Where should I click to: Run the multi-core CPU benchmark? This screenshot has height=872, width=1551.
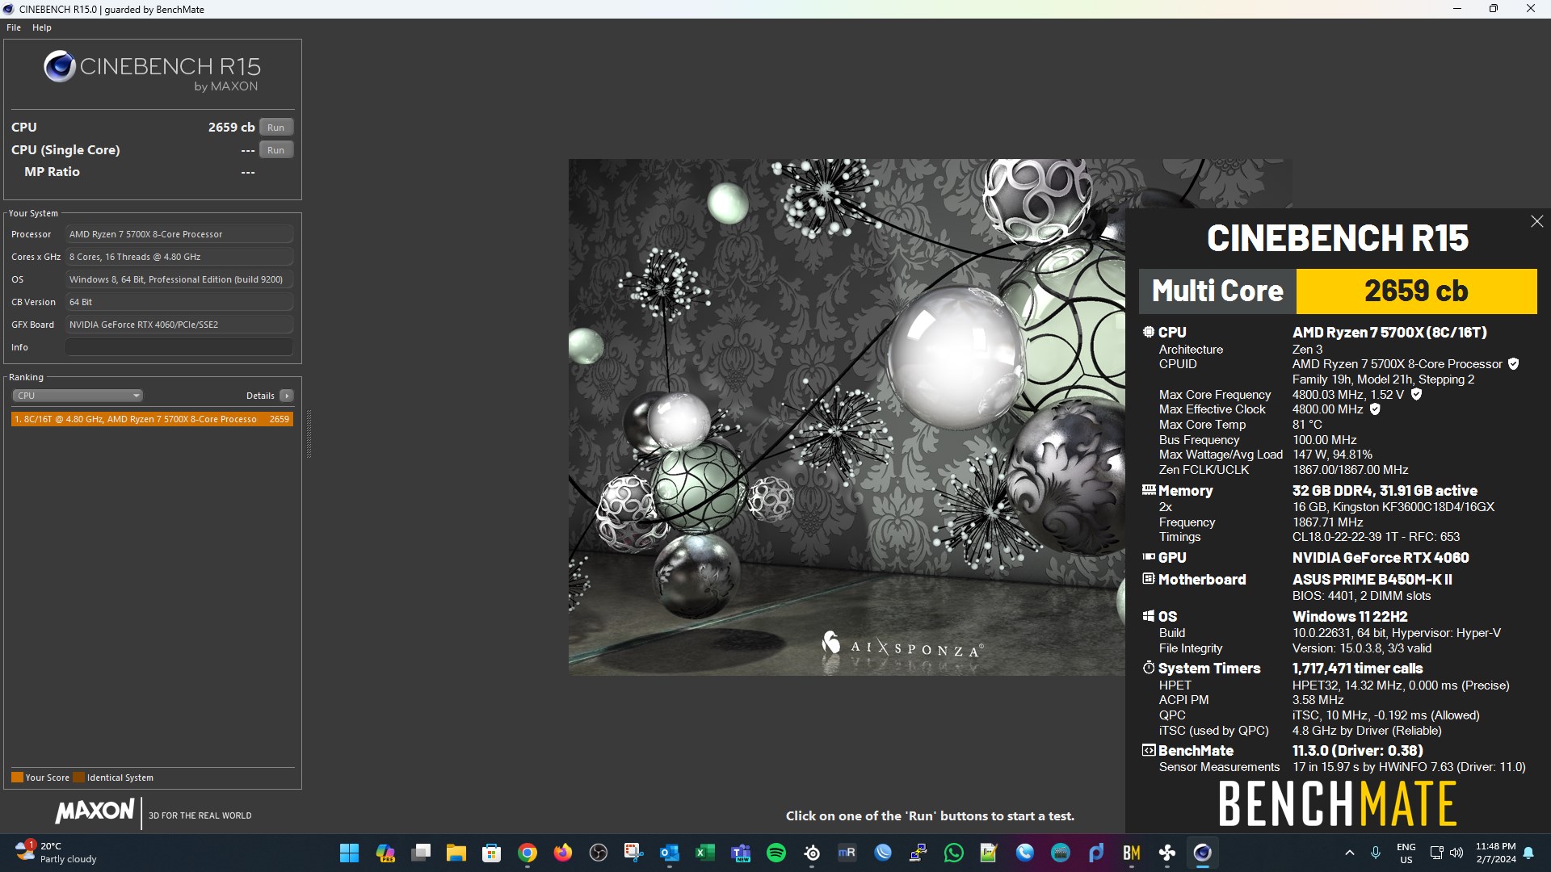[275, 128]
